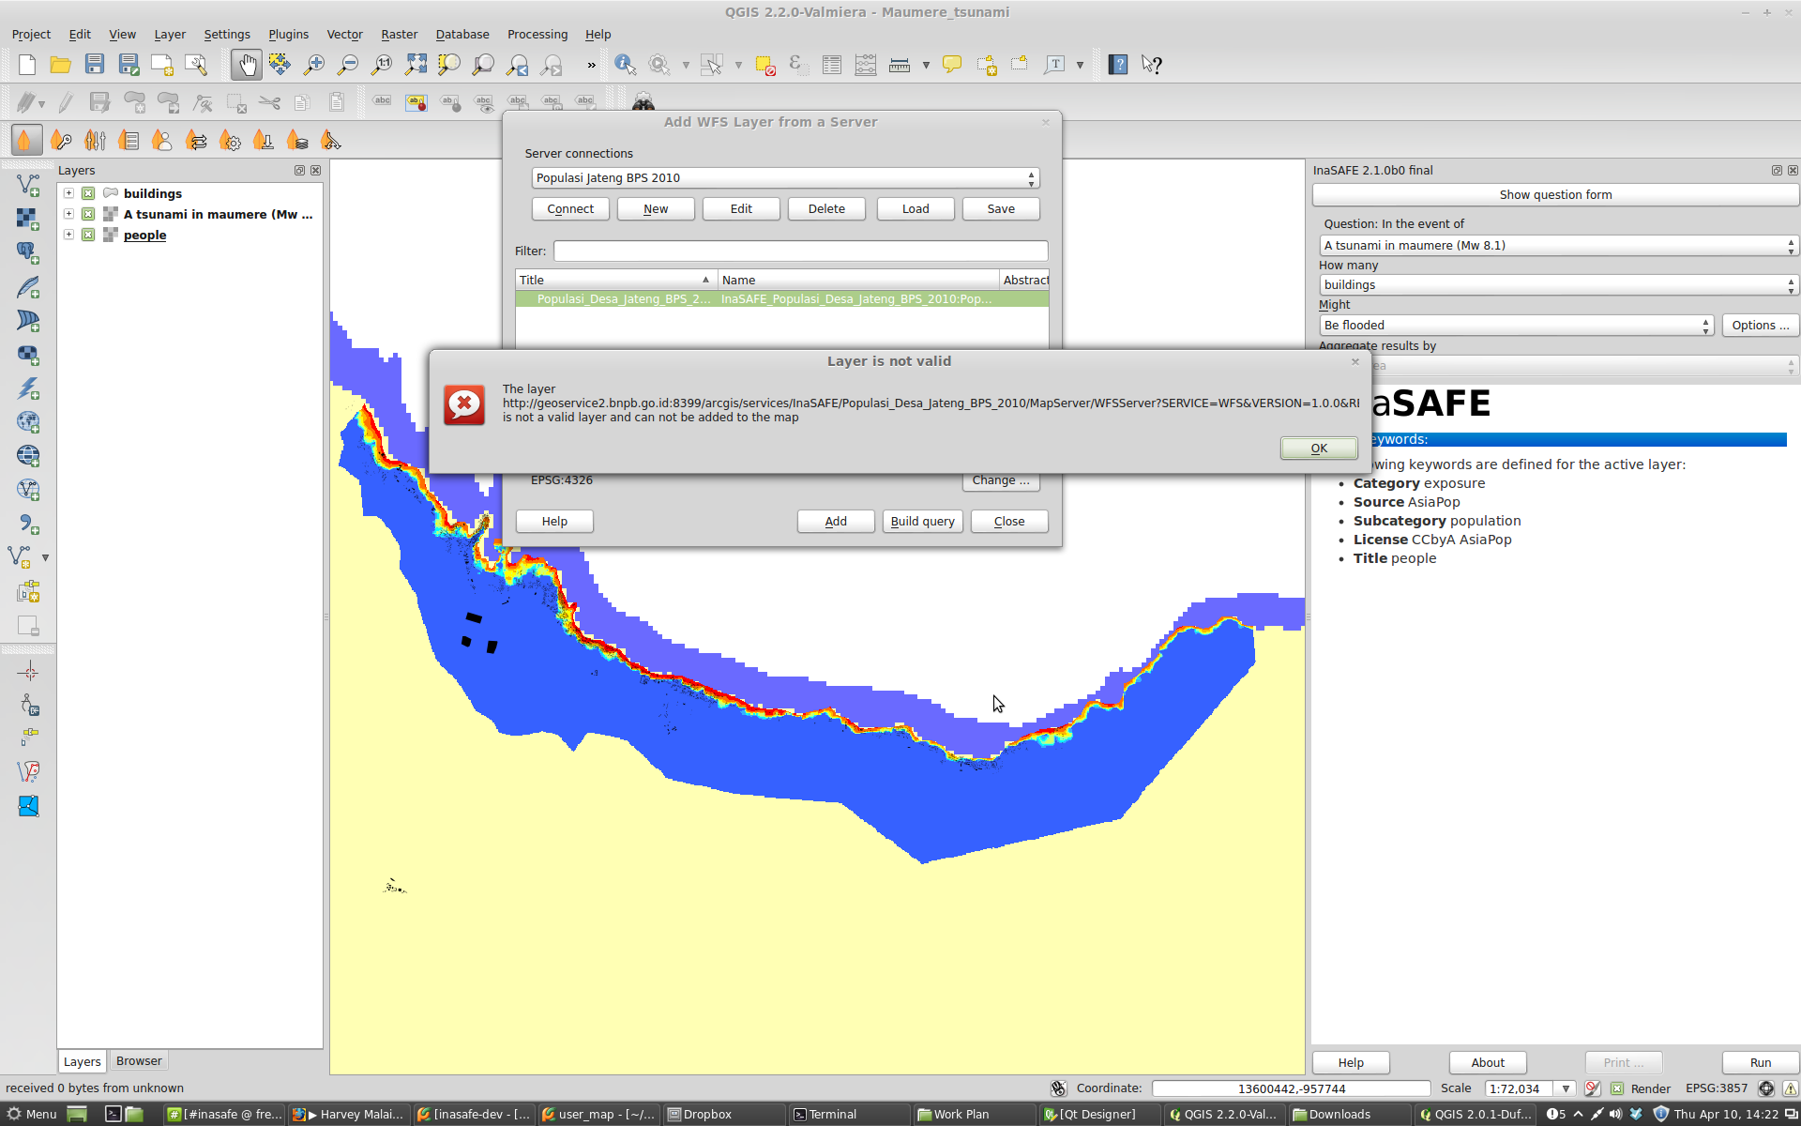The width and height of the screenshot is (1801, 1126).
Task: Click Connect in the WFS dialog
Action: pyautogui.click(x=570, y=209)
